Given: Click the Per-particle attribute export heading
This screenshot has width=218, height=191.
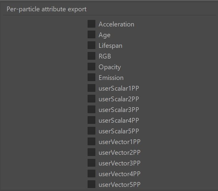Looking at the screenshot, I should coord(47,9).
